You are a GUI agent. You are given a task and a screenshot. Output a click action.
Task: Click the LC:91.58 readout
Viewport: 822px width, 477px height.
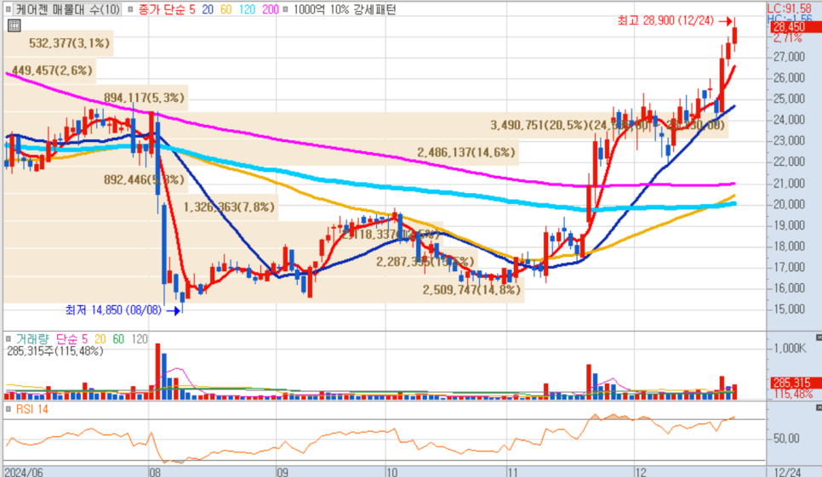[x=790, y=9]
